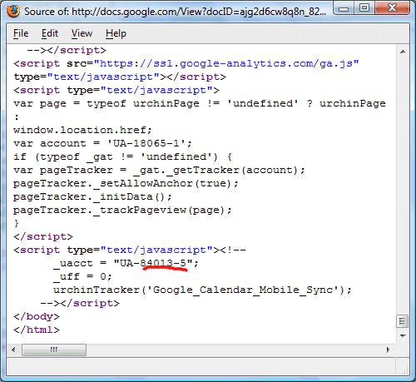Click the if typeof _gat line
The image size is (416, 382).
[x=122, y=156]
